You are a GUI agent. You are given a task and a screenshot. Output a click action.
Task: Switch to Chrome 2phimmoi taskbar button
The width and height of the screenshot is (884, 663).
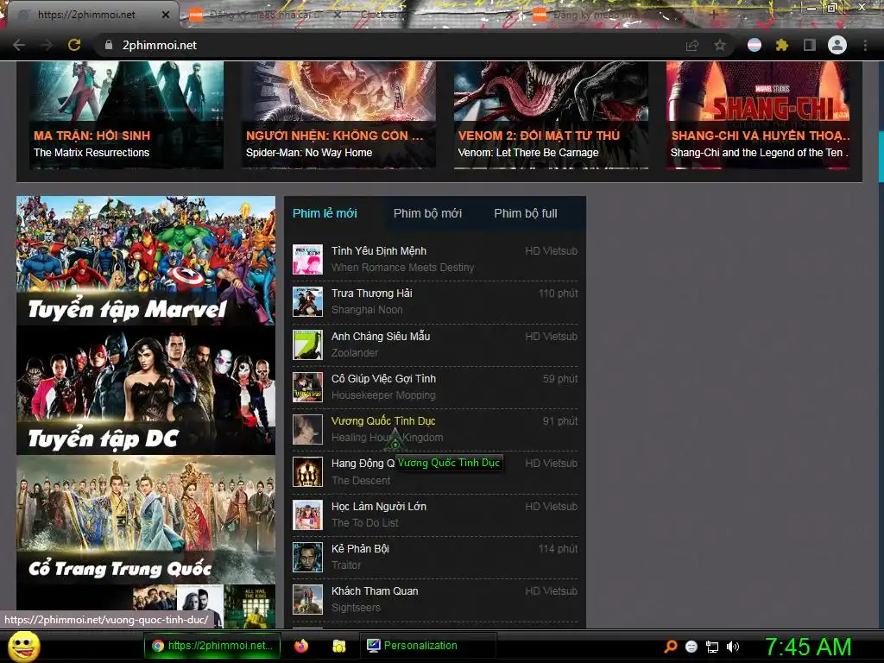212,646
